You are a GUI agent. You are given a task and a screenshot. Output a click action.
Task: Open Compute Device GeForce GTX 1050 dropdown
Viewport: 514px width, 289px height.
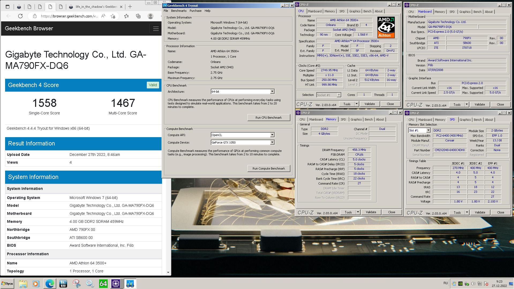click(x=272, y=142)
